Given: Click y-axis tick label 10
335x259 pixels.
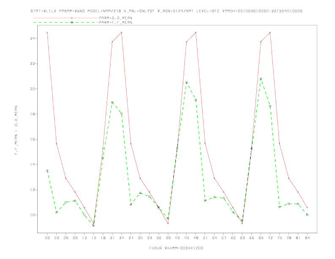Looking at the screenshot, I should pos(33,215).
